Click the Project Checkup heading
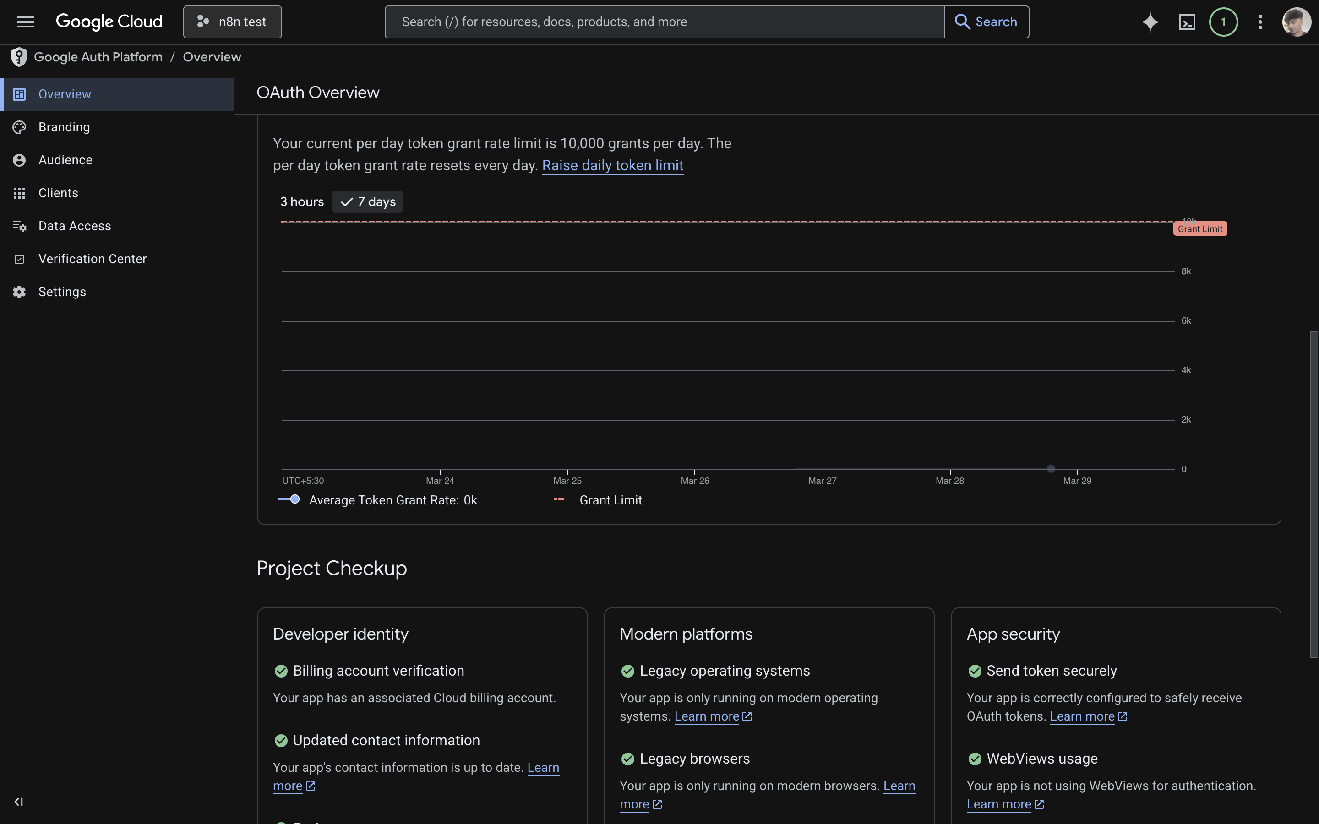The height and width of the screenshot is (824, 1319). pyautogui.click(x=332, y=569)
